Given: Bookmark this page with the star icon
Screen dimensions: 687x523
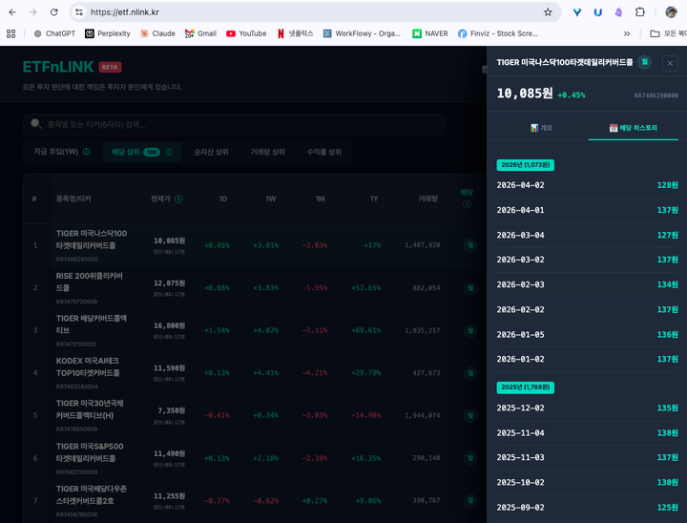Looking at the screenshot, I should (x=548, y=12).
